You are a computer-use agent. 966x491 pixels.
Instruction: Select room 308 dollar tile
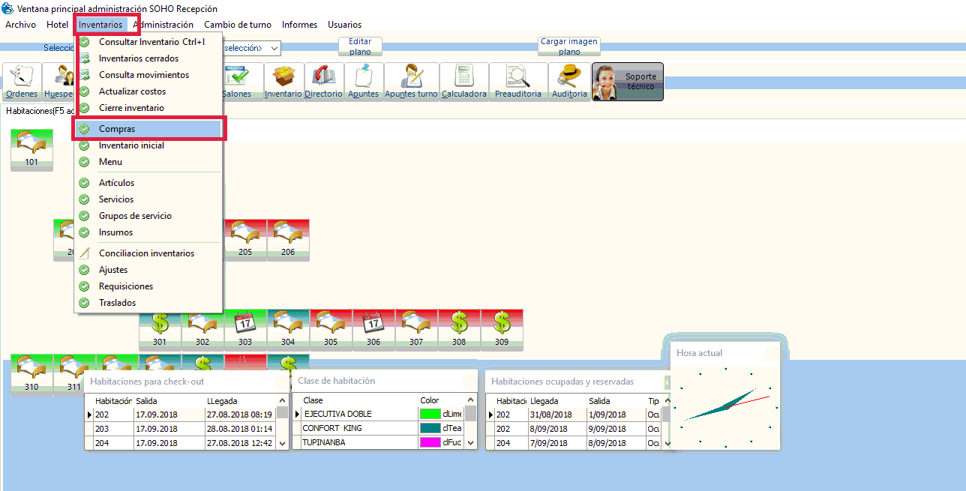click(x=459, y=329)
